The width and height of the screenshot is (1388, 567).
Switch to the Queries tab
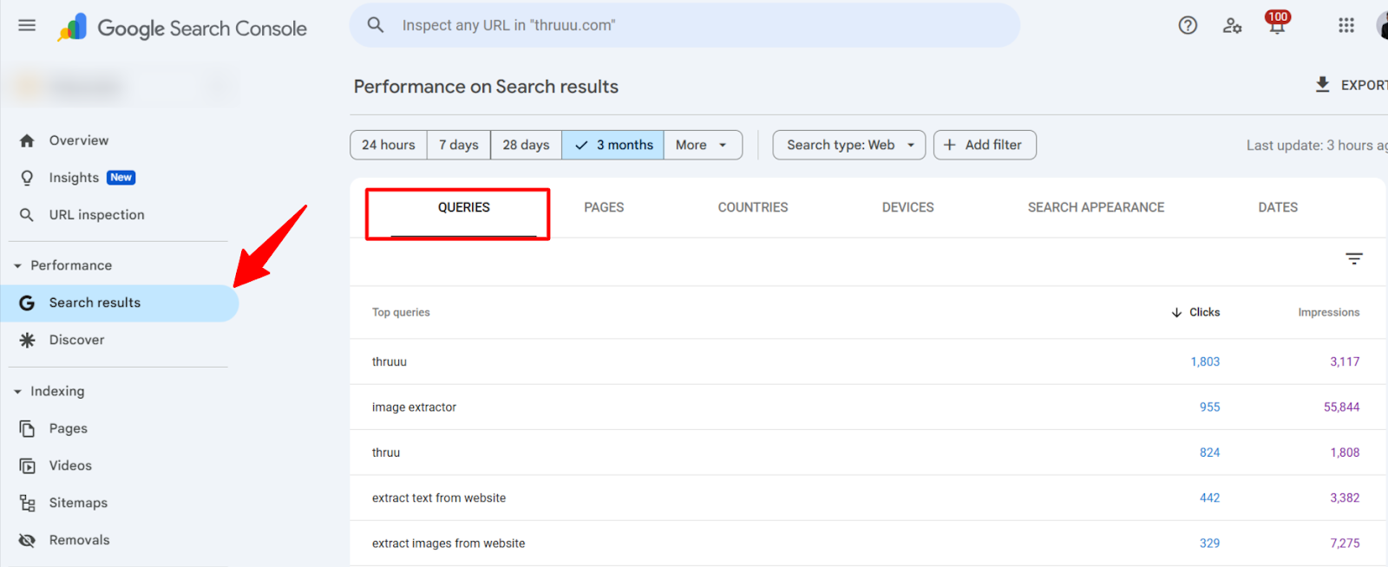pos(463,207)
